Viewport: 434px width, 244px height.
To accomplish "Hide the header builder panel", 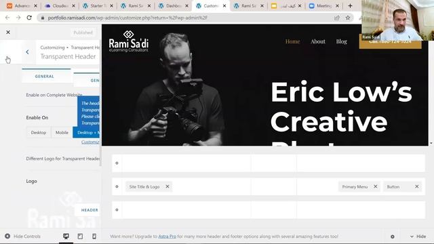I will coord(418,237).
